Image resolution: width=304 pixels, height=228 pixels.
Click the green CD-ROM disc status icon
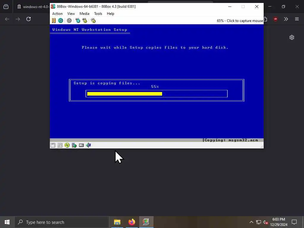point(67,145)
